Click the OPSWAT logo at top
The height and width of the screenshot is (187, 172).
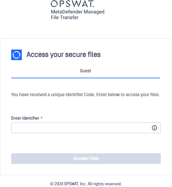click(x=72, y=4)
